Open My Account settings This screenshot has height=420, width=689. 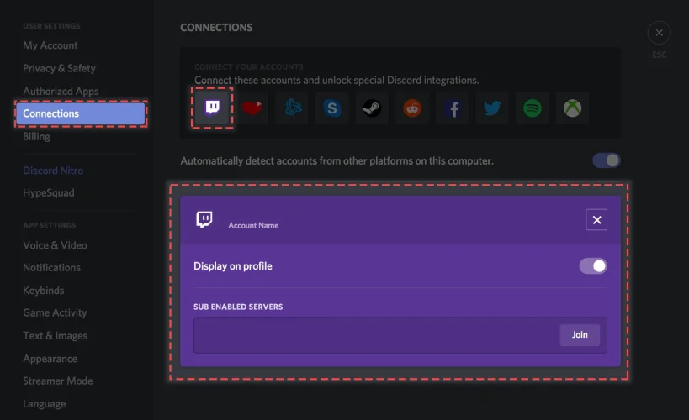(50, 45)
